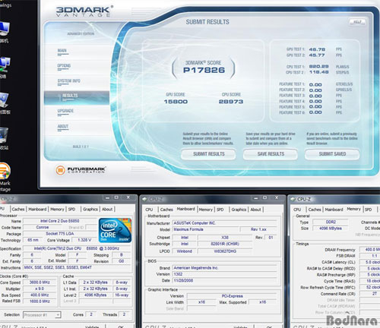Switch to SPD tab in ASUSTeK mainboard window

tap(220, 210)
